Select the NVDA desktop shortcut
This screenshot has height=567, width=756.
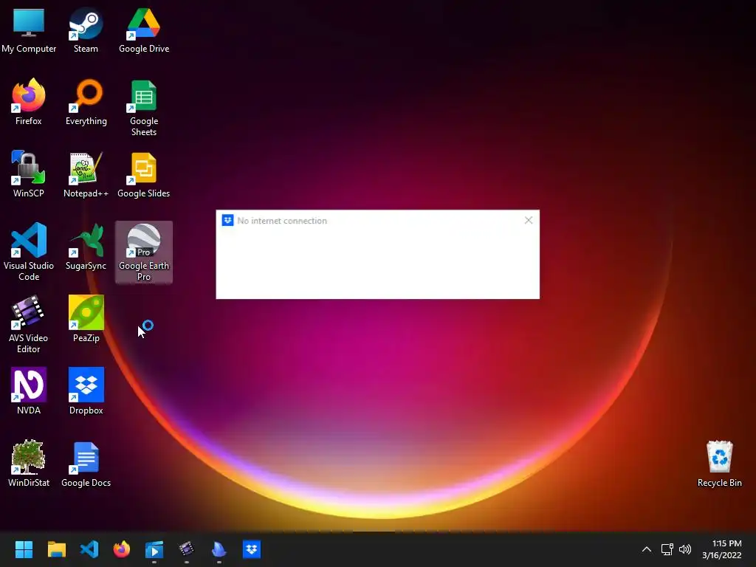click(x=29, y=391)
